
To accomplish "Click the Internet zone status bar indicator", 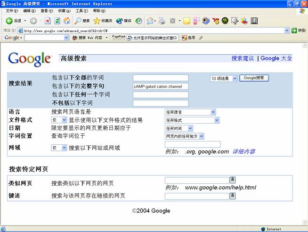I will pyautogui.click(x=271, y=229).
